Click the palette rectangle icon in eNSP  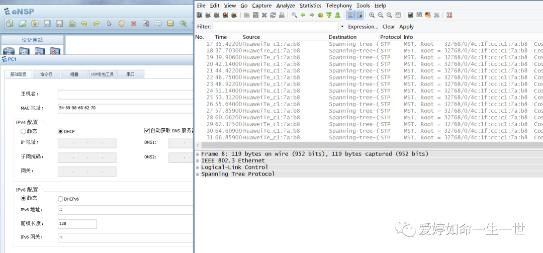pos(170,24)
